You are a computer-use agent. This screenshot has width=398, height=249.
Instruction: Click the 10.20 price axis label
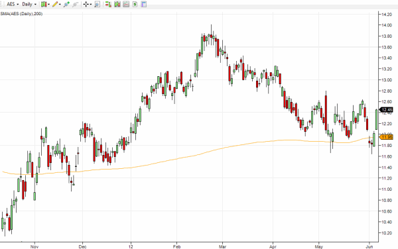(387, 233)
